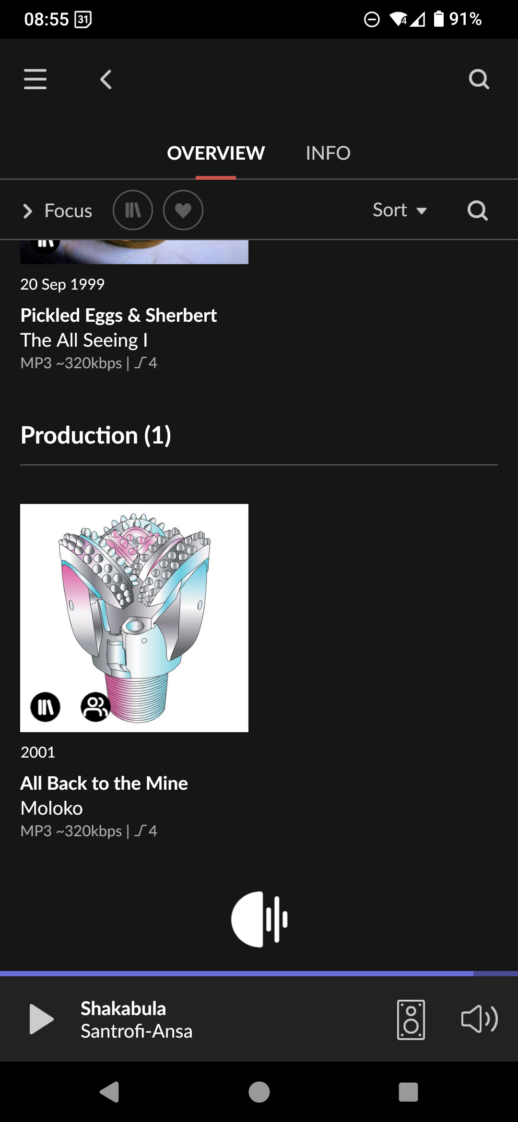
Task: Open The All Seeing I artist link
Action: coord(84,340)
